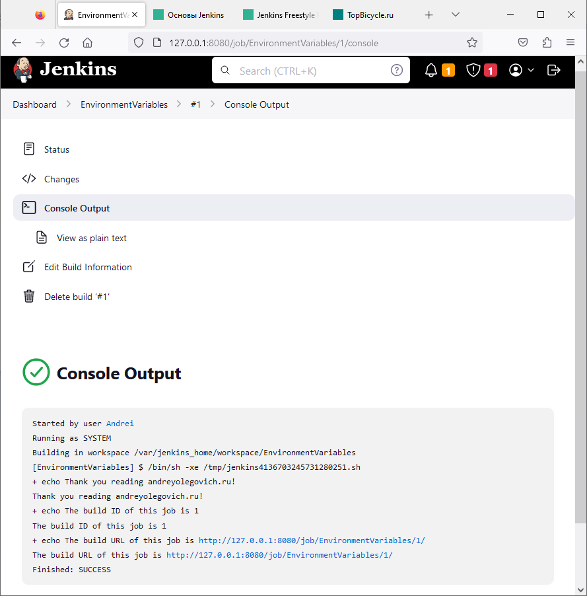587x596 pixels.
Task: Click the Changes code brackets icon
Action: (x=29, y=178)
